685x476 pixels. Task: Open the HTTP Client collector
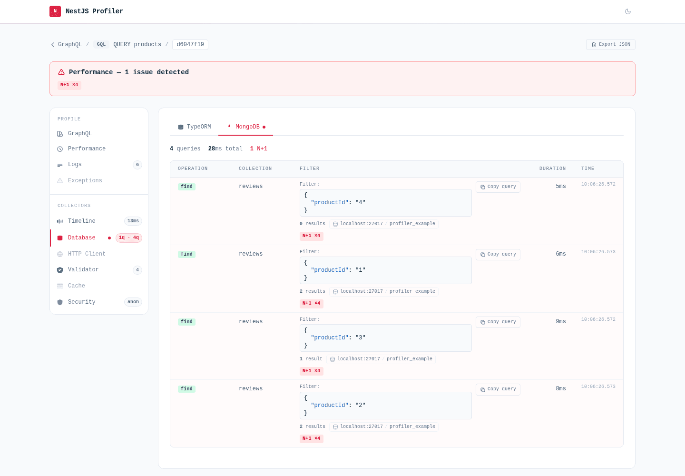click(99, 254)
